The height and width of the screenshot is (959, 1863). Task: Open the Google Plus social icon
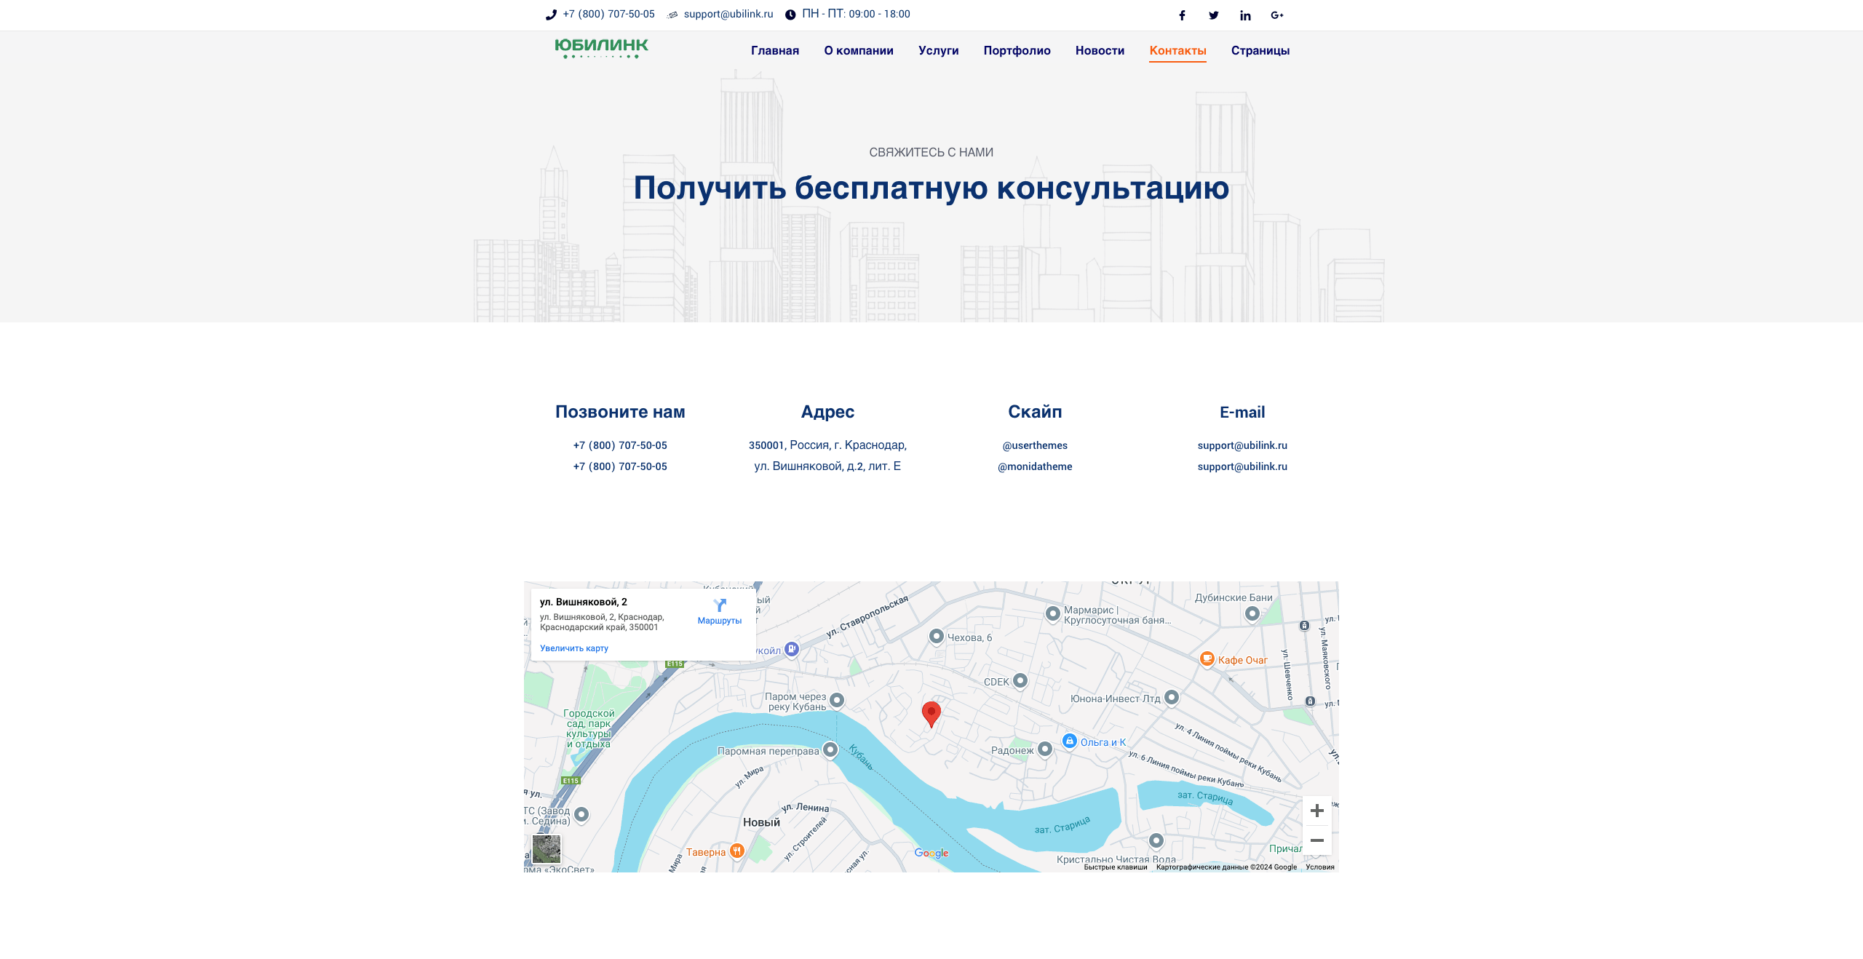pos(1277,15)
